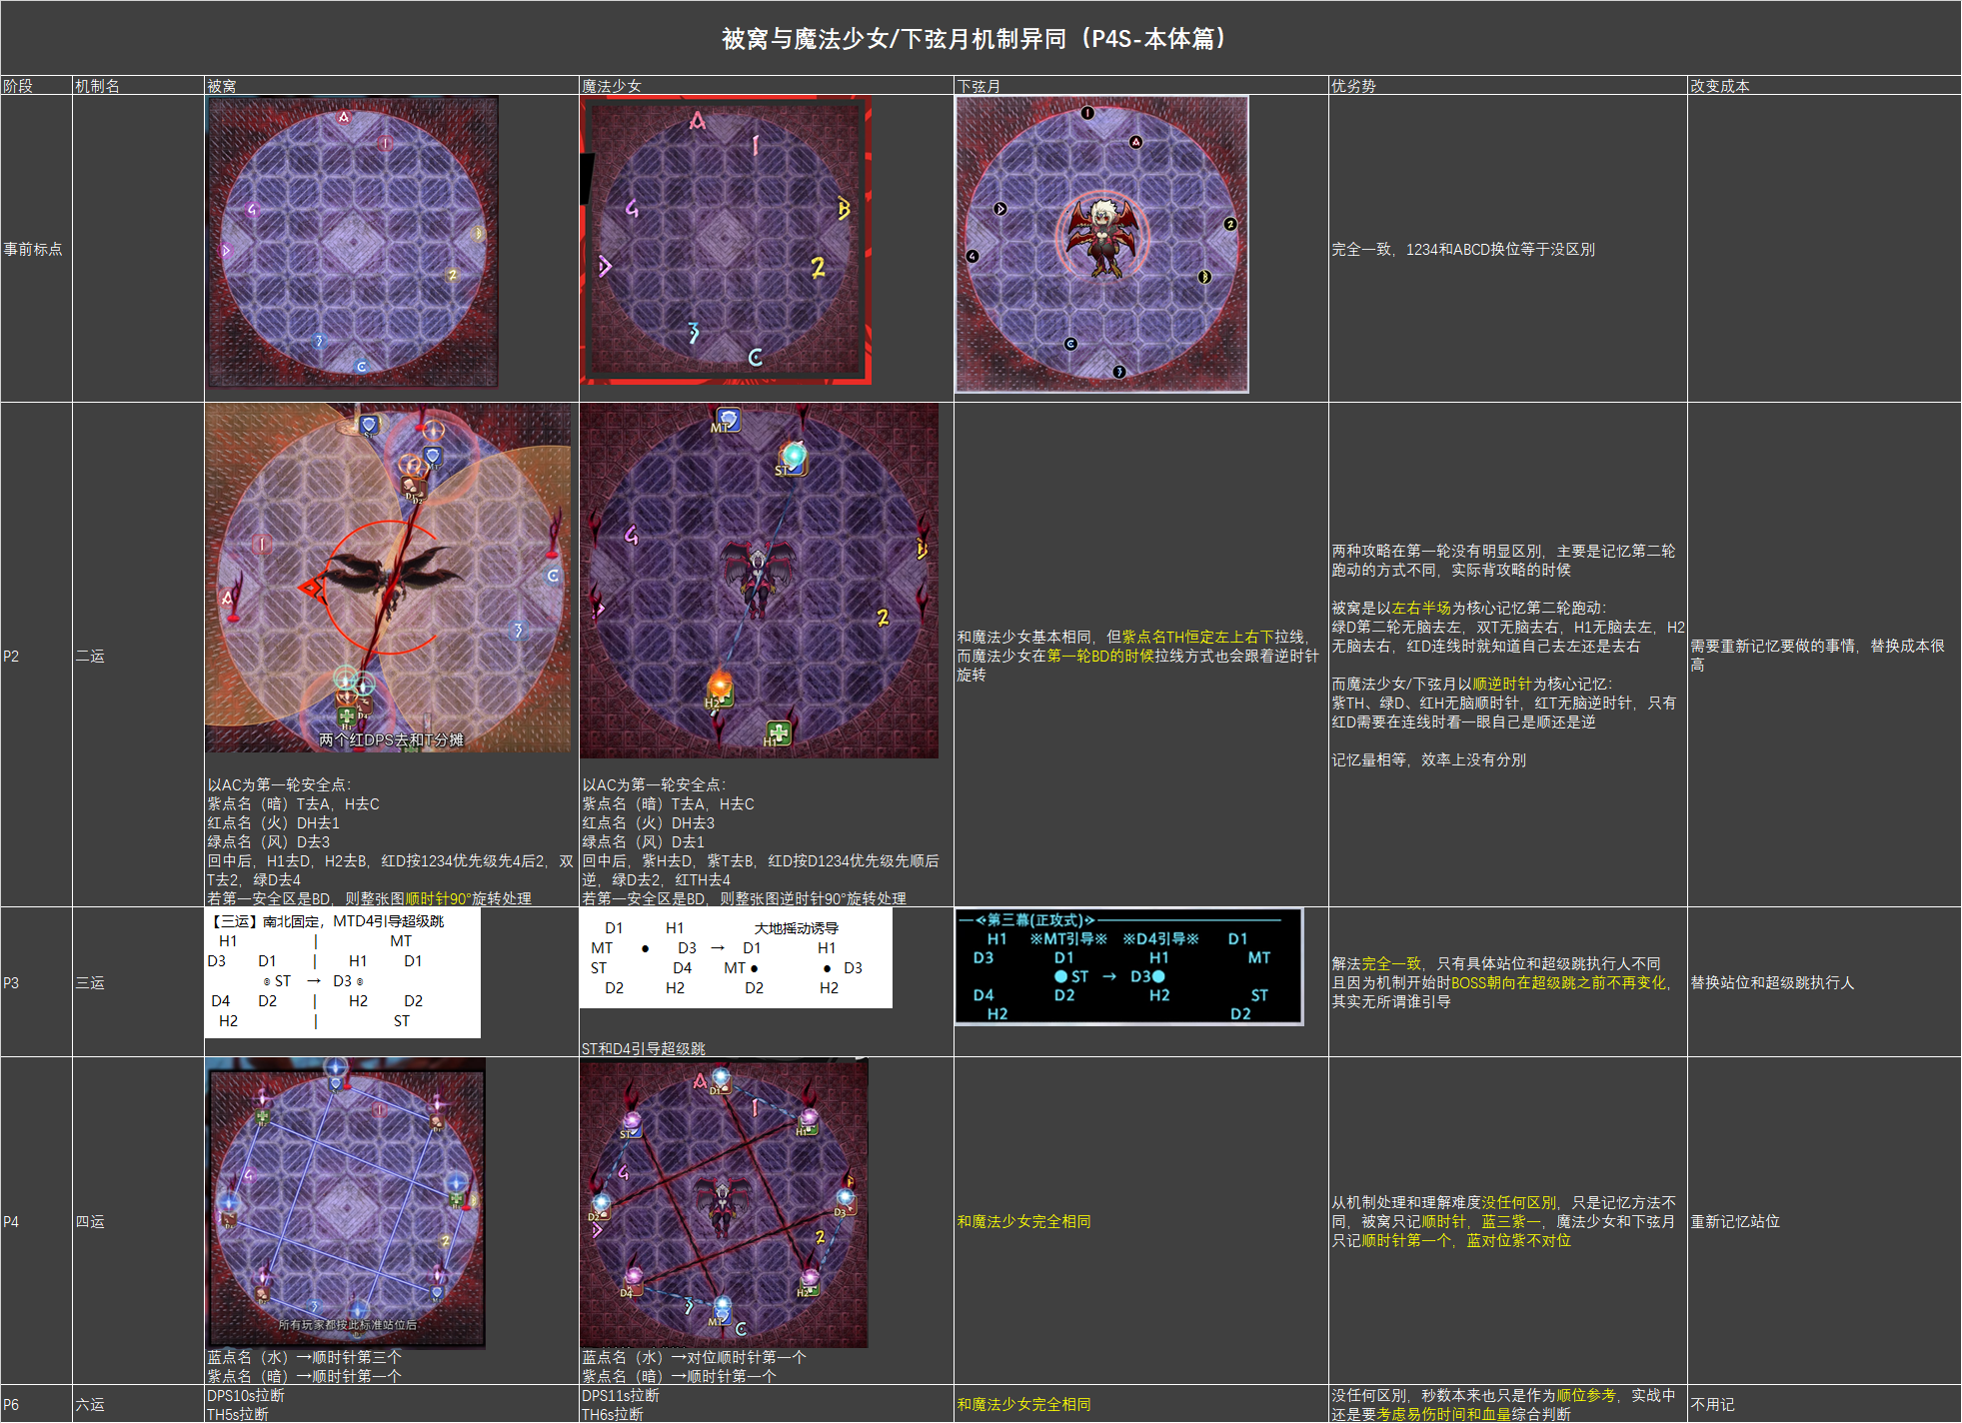Click the 被窝 三运 position chart image
Screen dimensions: 1962x1423
tap(342, 972)
